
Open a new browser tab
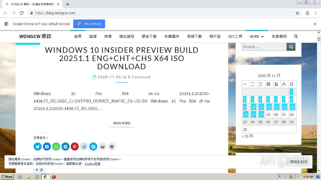[x=68, y=4]
